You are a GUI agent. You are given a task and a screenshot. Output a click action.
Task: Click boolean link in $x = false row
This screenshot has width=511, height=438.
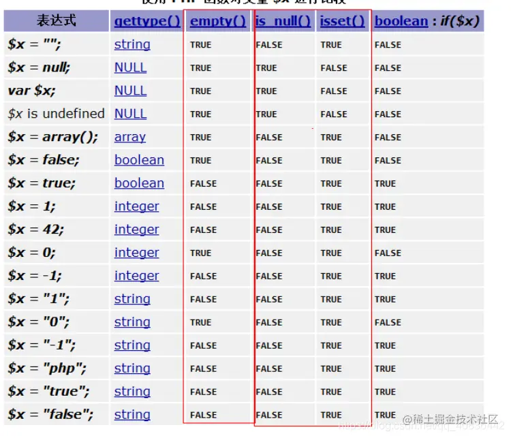[x=139, y=160]
